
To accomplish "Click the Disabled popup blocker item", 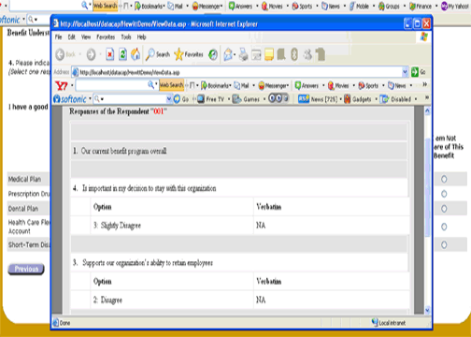I will (396, 99).
